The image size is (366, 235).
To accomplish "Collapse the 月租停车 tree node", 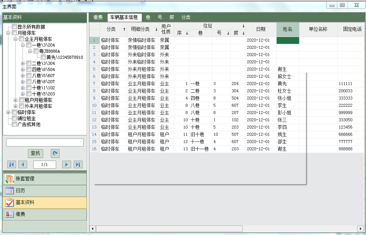I will click(8, 33).
